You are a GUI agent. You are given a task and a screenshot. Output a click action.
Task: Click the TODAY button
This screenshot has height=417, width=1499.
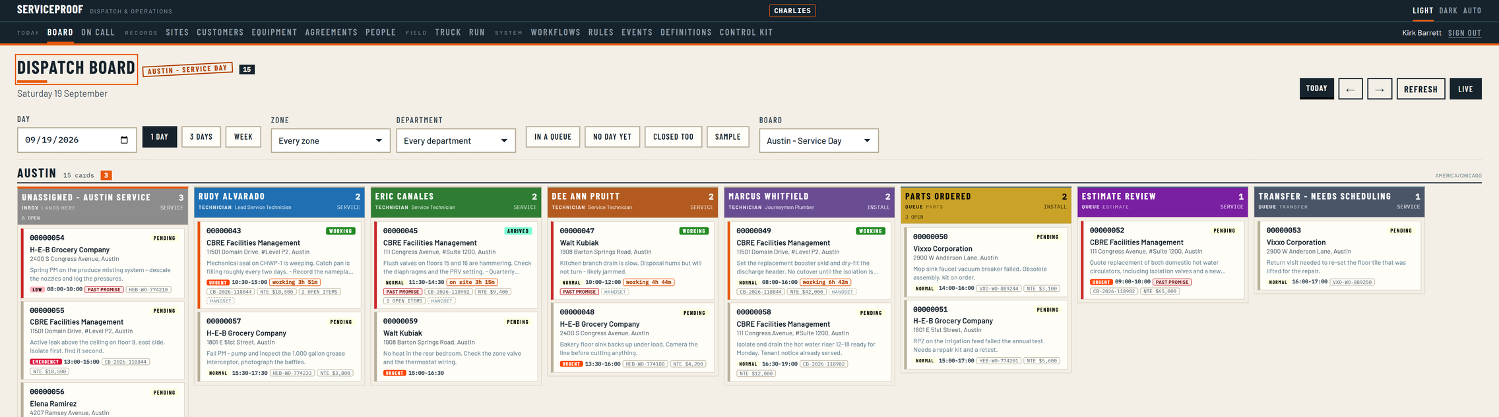tap(1316, 89)
